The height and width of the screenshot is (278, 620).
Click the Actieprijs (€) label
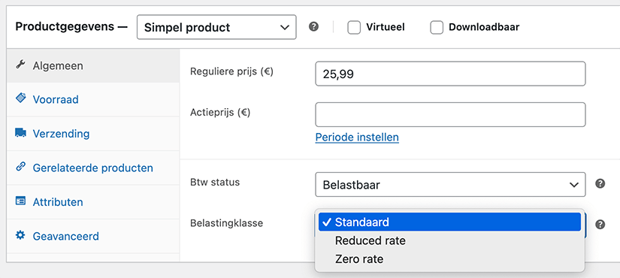tap(220, 112)
